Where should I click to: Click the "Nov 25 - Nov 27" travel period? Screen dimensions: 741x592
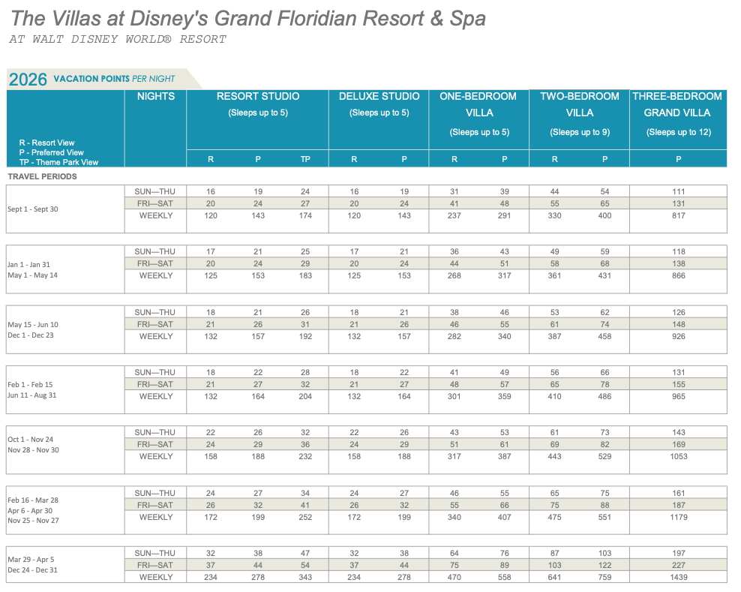click(33, 521)
